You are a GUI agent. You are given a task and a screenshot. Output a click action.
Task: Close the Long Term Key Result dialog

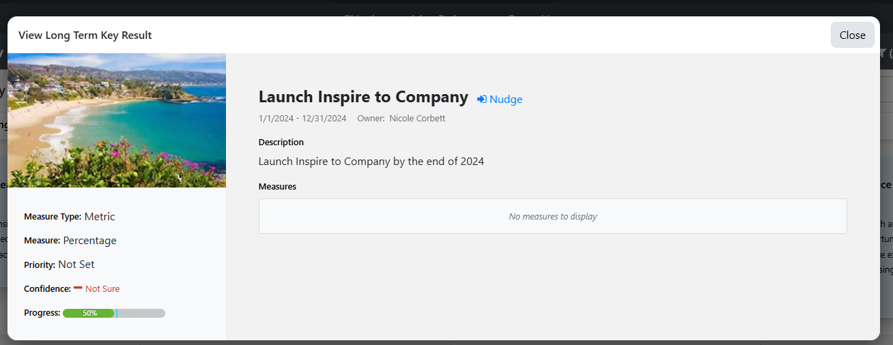coord(852,35)
